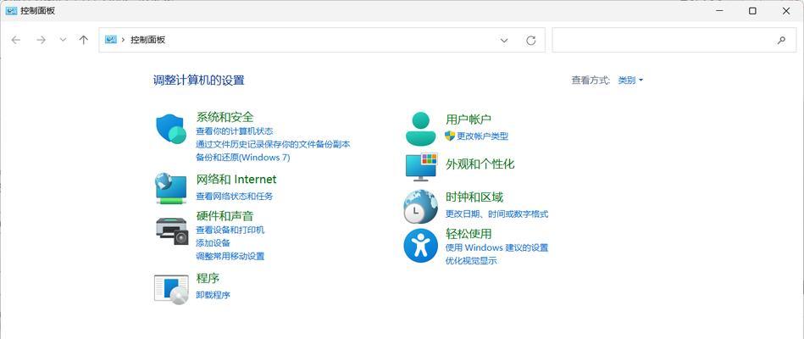This screenshot has height=339, width=804.
Task: Expand the breadcrumb arrow before 控制面板
Action: (x=123, y=40)
